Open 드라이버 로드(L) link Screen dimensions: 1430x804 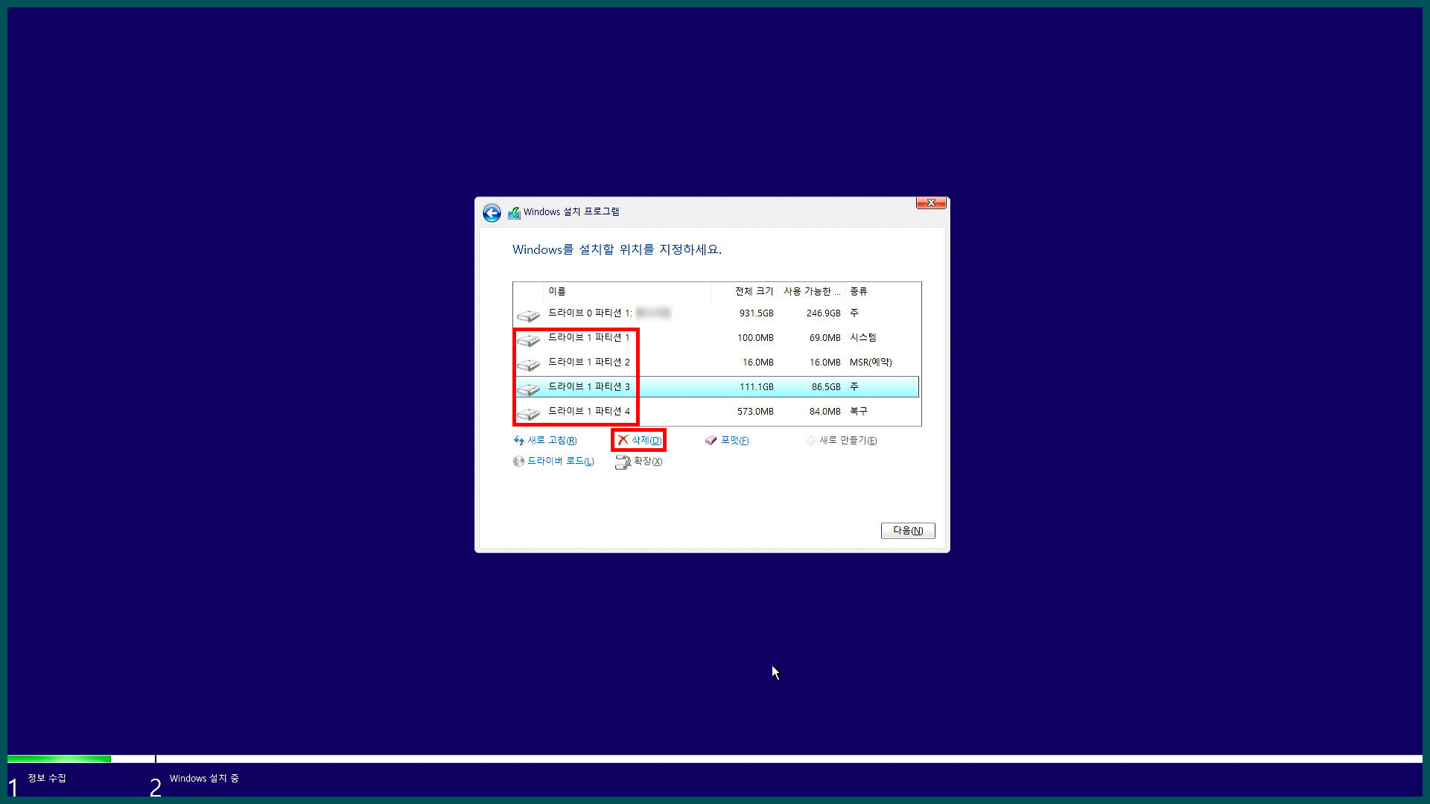coord(561,462)
